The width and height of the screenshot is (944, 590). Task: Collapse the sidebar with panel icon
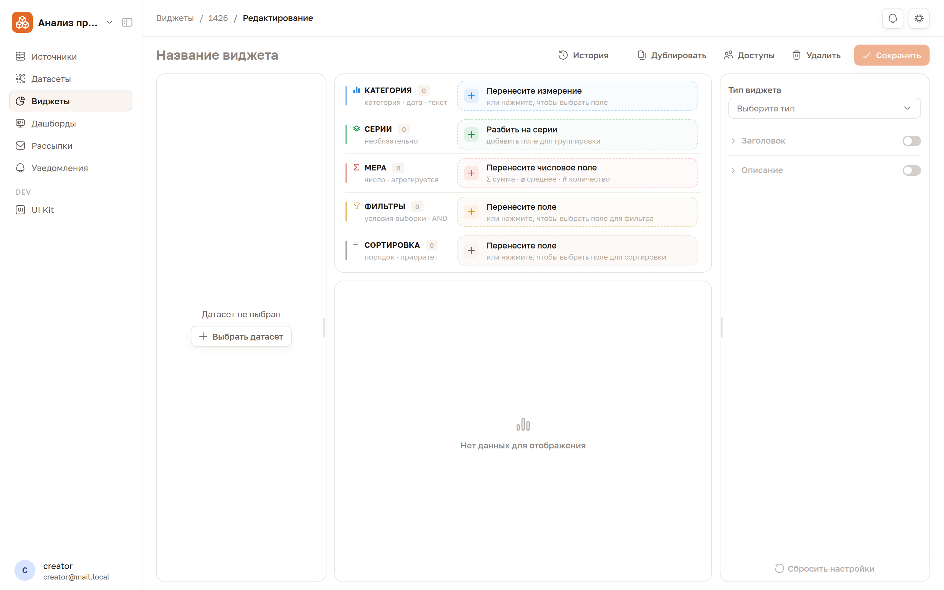pyautogui.click(x=127, y=22)
